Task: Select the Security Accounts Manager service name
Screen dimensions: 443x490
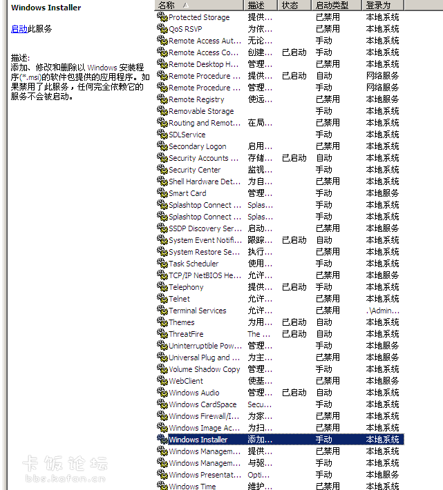Action: pyautogui.click(x=204, y=158)
